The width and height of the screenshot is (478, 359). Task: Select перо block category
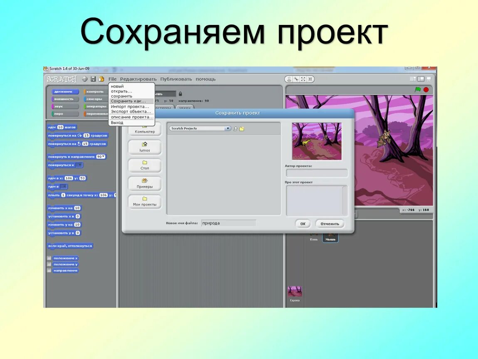65,114
